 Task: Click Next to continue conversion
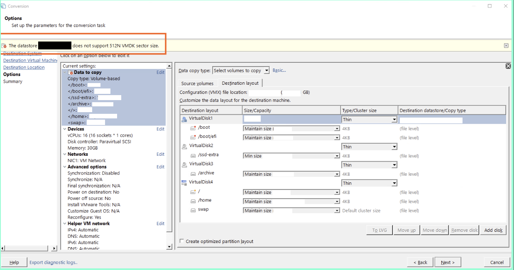[x=448, y=263]
